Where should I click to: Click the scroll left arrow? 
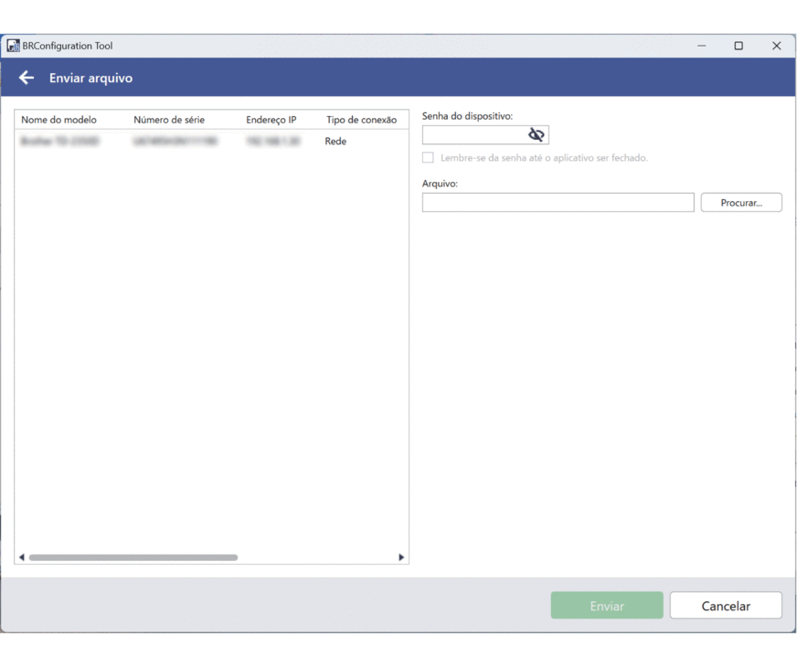click(x=21, y=557)
